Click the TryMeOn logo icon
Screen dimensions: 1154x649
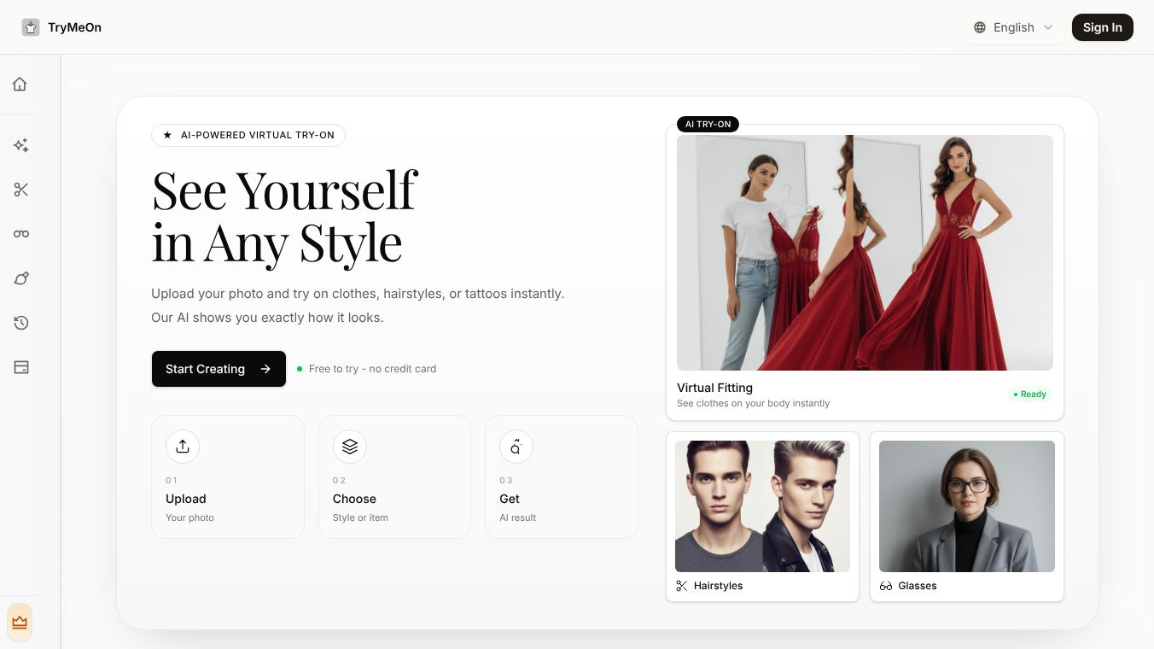(31, 27)
